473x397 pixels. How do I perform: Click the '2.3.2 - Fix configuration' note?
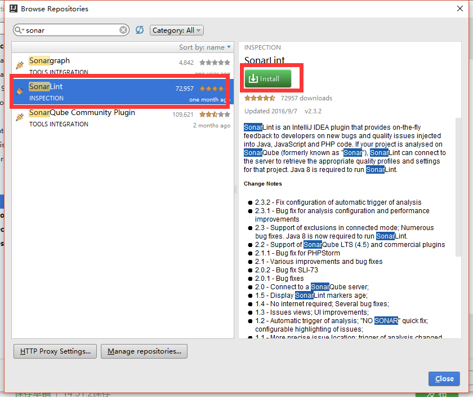[x=338, y=202]
